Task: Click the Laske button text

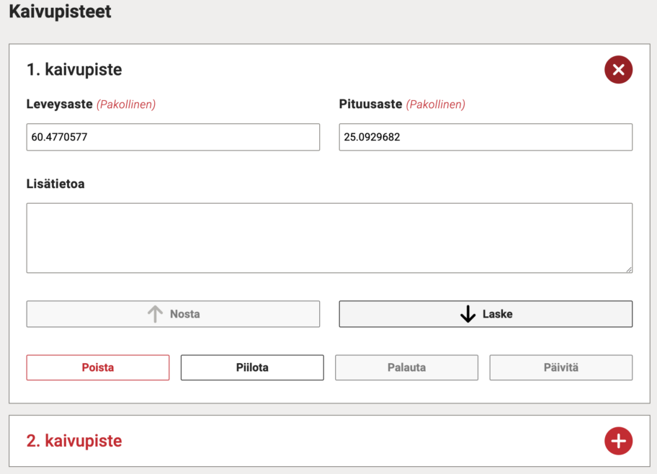Action: tap(497, 314)
